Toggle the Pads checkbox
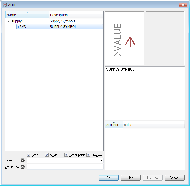Screen dimensions: 190x186 pos(28,155)
